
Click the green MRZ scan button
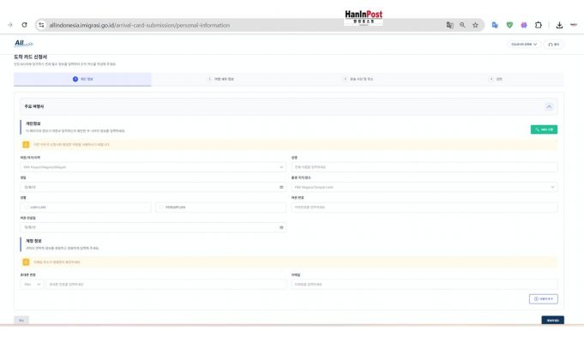[544, 129]
